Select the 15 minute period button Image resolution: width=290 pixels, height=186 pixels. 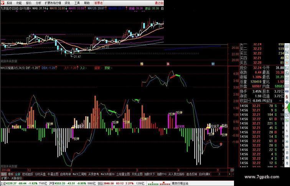287,136
